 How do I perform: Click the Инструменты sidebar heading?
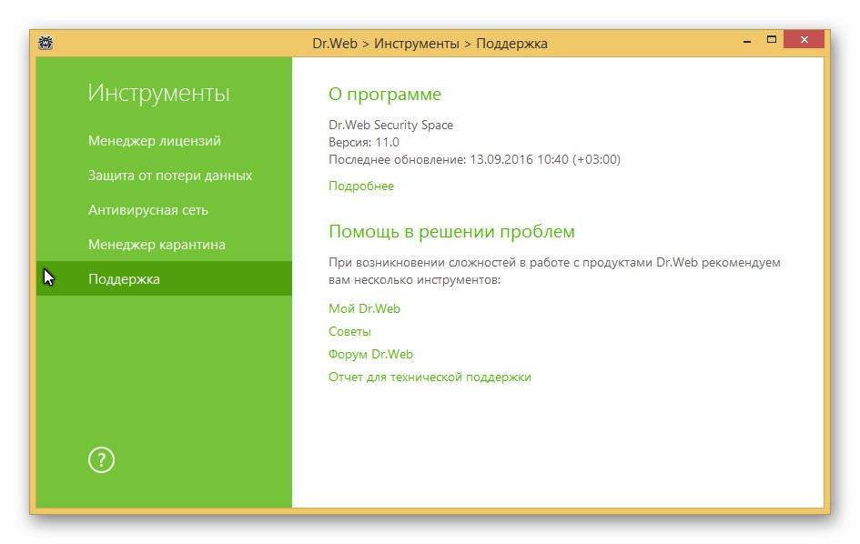tap(158, 93)
